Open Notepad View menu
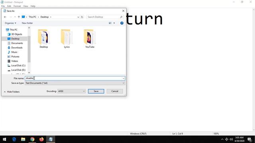255x143 pixels. 25,6
